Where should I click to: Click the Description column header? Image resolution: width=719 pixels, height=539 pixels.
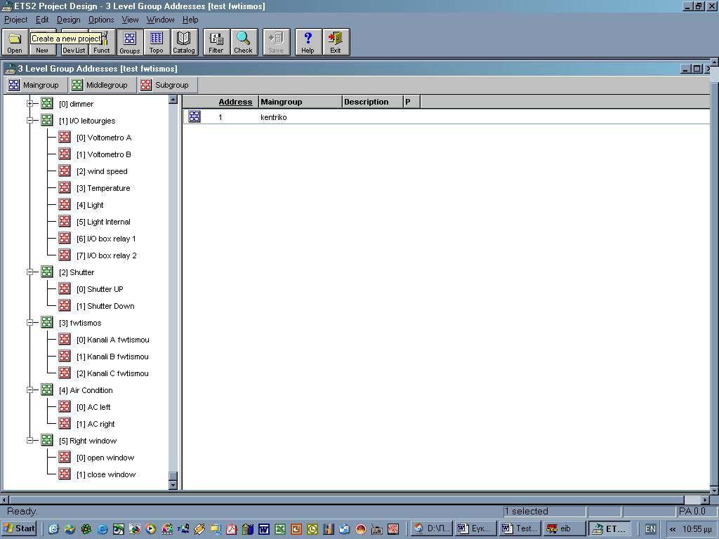373,102
